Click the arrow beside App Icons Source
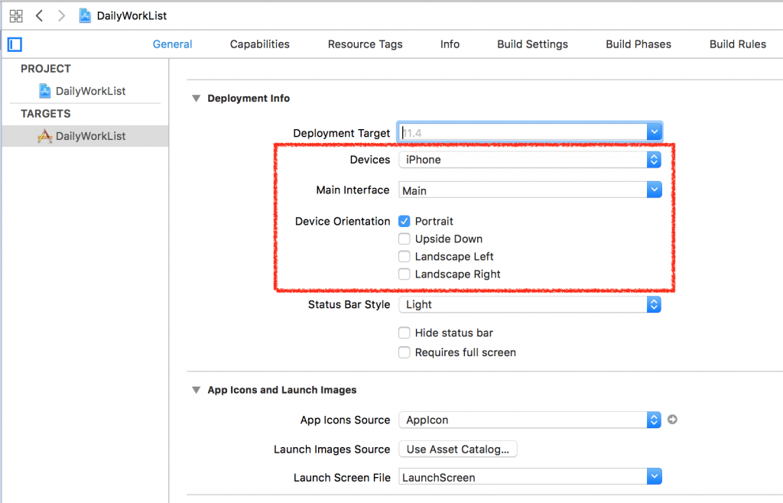783x503 pixels. 672,420
